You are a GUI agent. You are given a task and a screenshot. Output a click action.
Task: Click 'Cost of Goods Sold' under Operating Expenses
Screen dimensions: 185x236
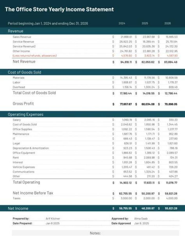[25, 125]
